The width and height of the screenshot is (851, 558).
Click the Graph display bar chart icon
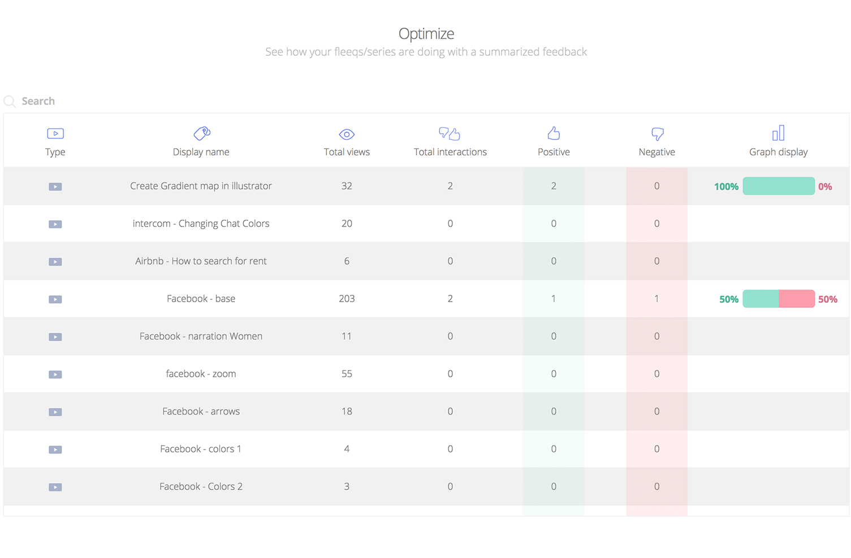pyautogui.click(x=779, y=133)
